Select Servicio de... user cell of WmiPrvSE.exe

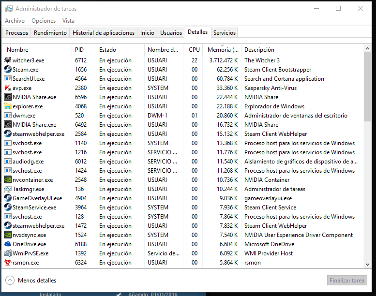pos(163,253)
